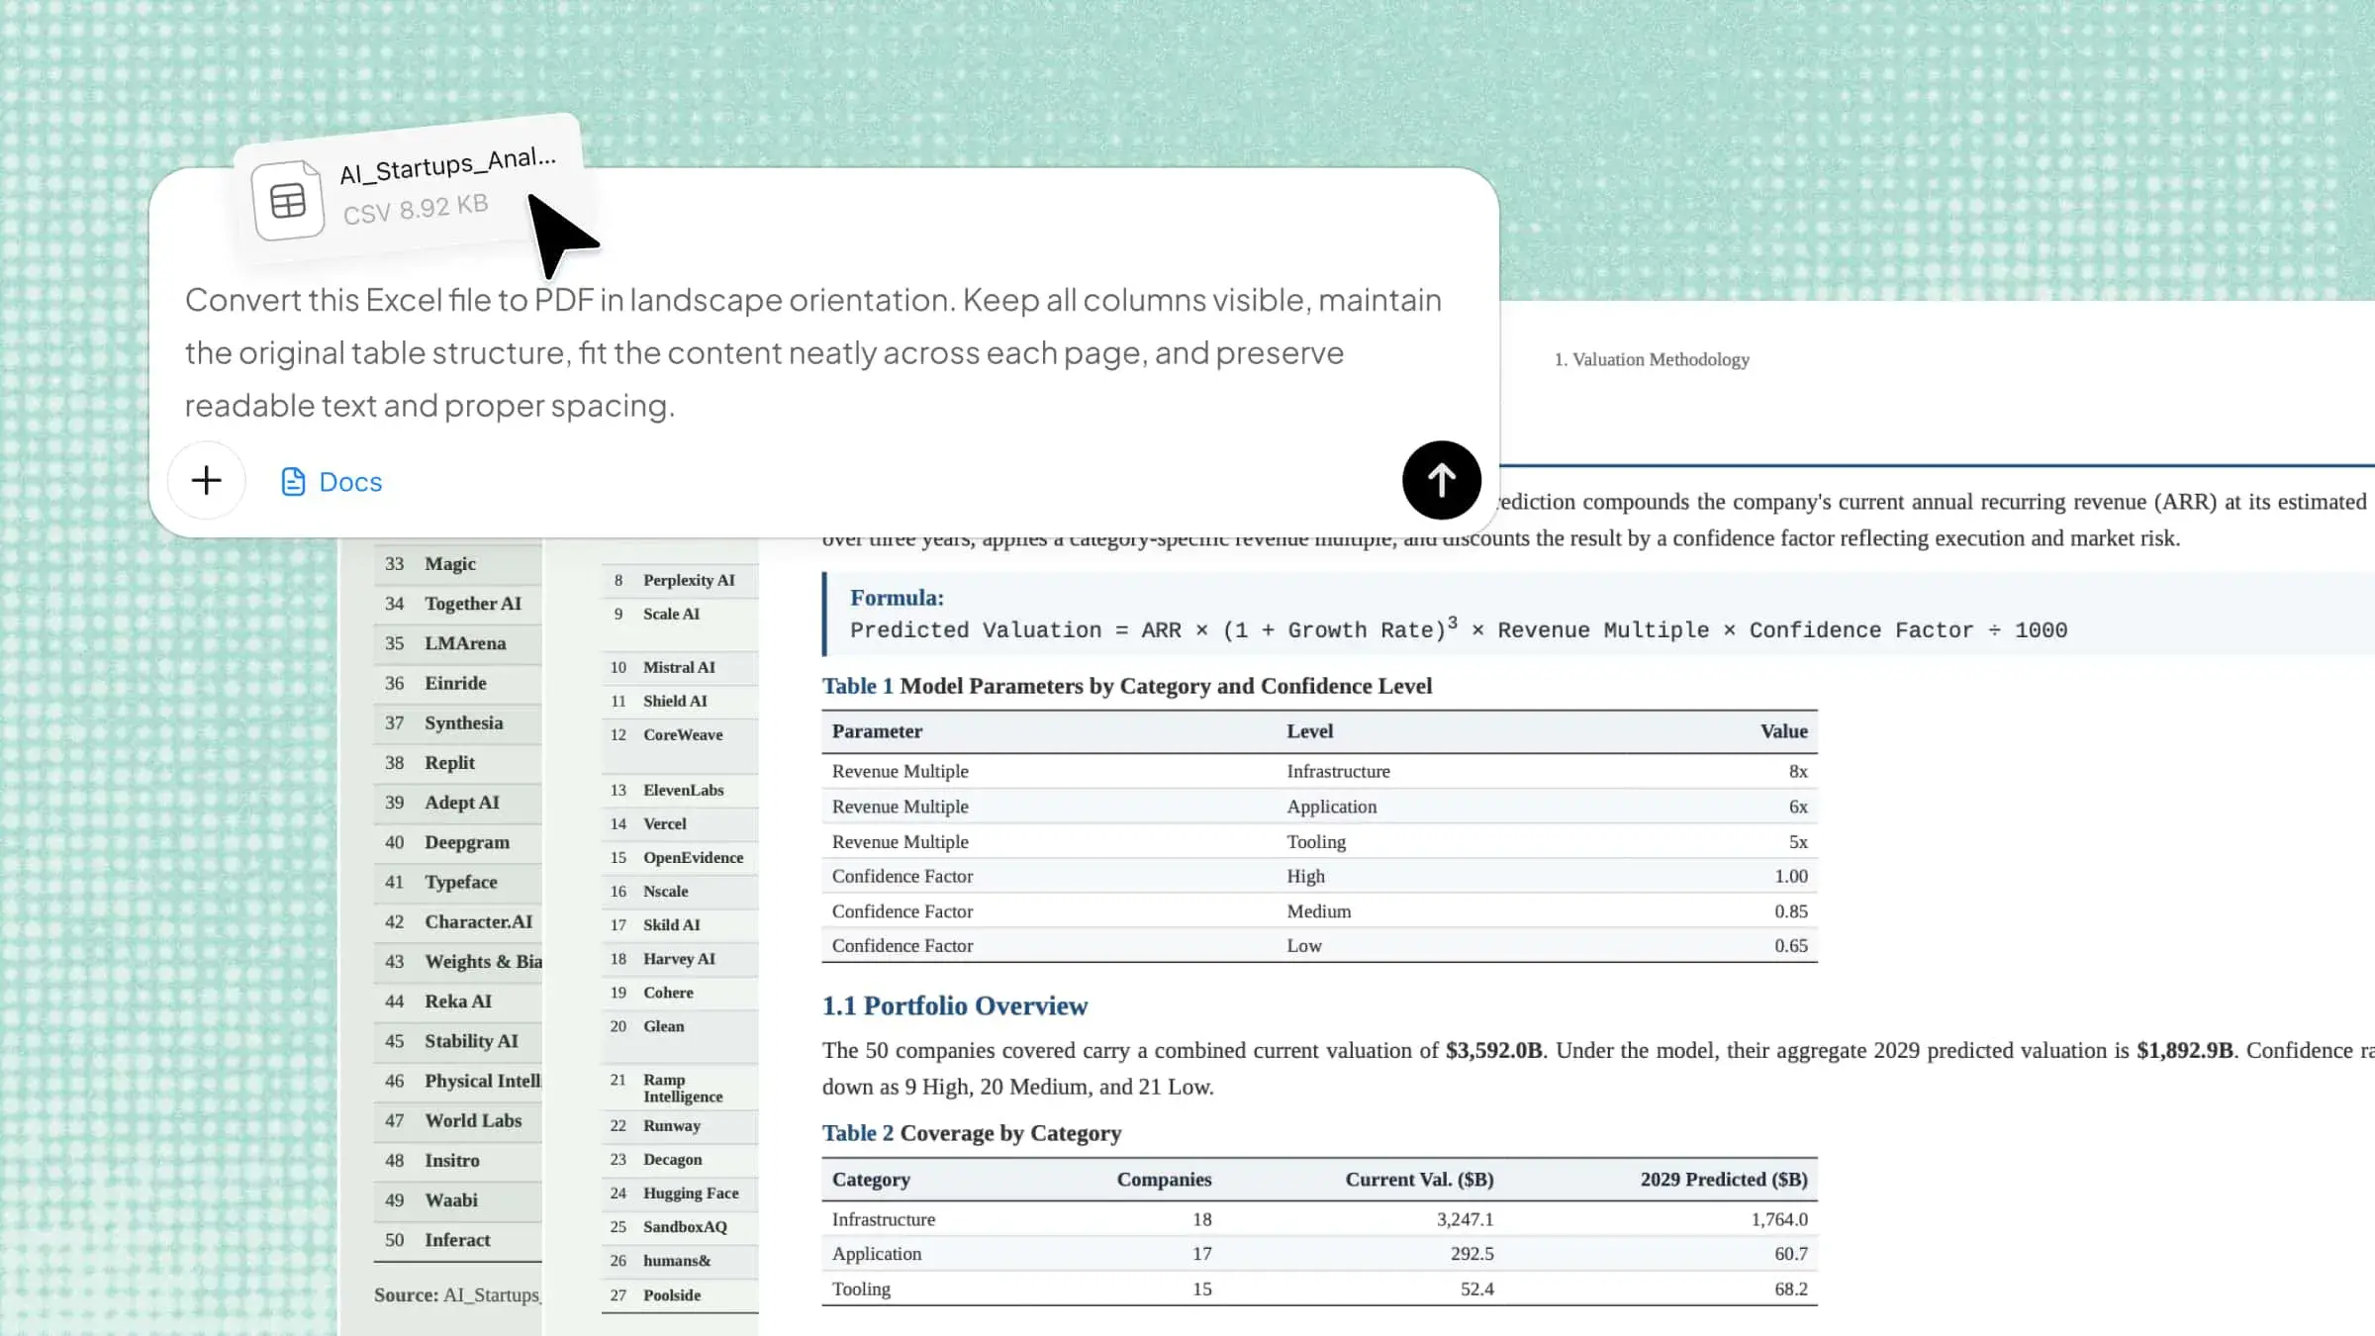
Task: Focus the prompt text starting 'Convert this Excel file'
Action: click(x=813, y=352)
